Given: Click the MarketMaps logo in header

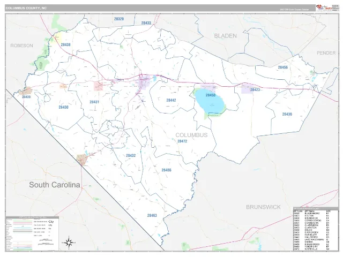Looking at the screenshot, I should pos(324,8).
